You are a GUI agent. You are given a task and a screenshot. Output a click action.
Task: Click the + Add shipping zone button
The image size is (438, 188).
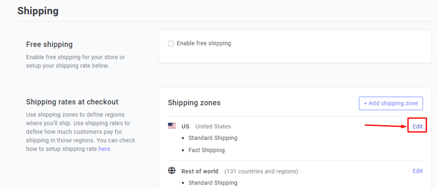391,103
